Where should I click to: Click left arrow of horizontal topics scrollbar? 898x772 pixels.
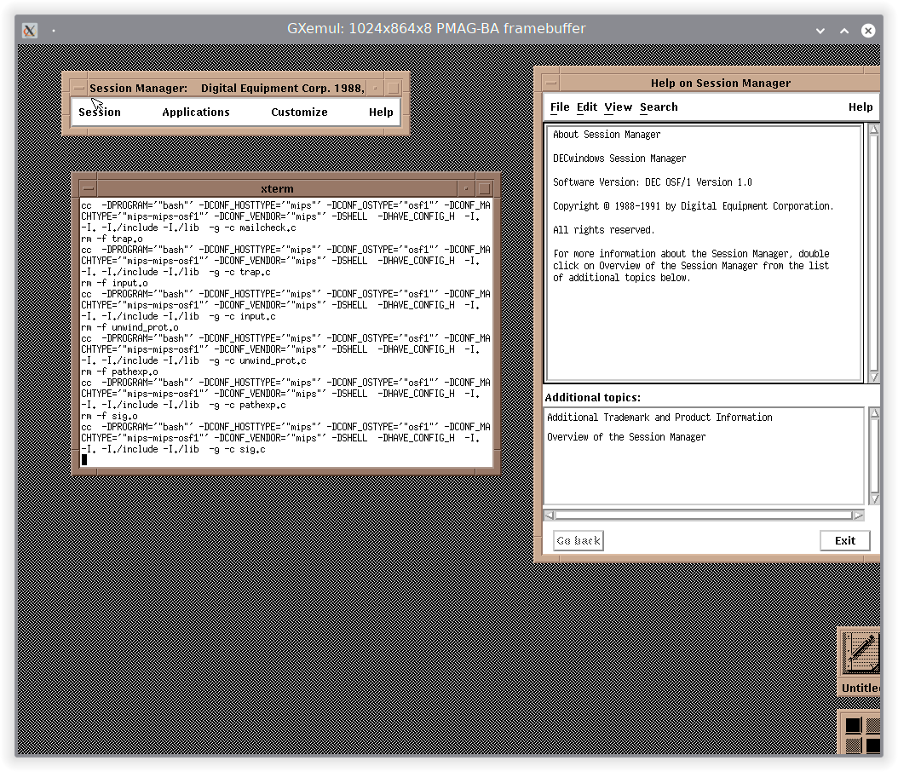point(550,516)
